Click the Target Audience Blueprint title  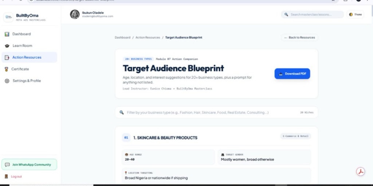pos(173,68)
